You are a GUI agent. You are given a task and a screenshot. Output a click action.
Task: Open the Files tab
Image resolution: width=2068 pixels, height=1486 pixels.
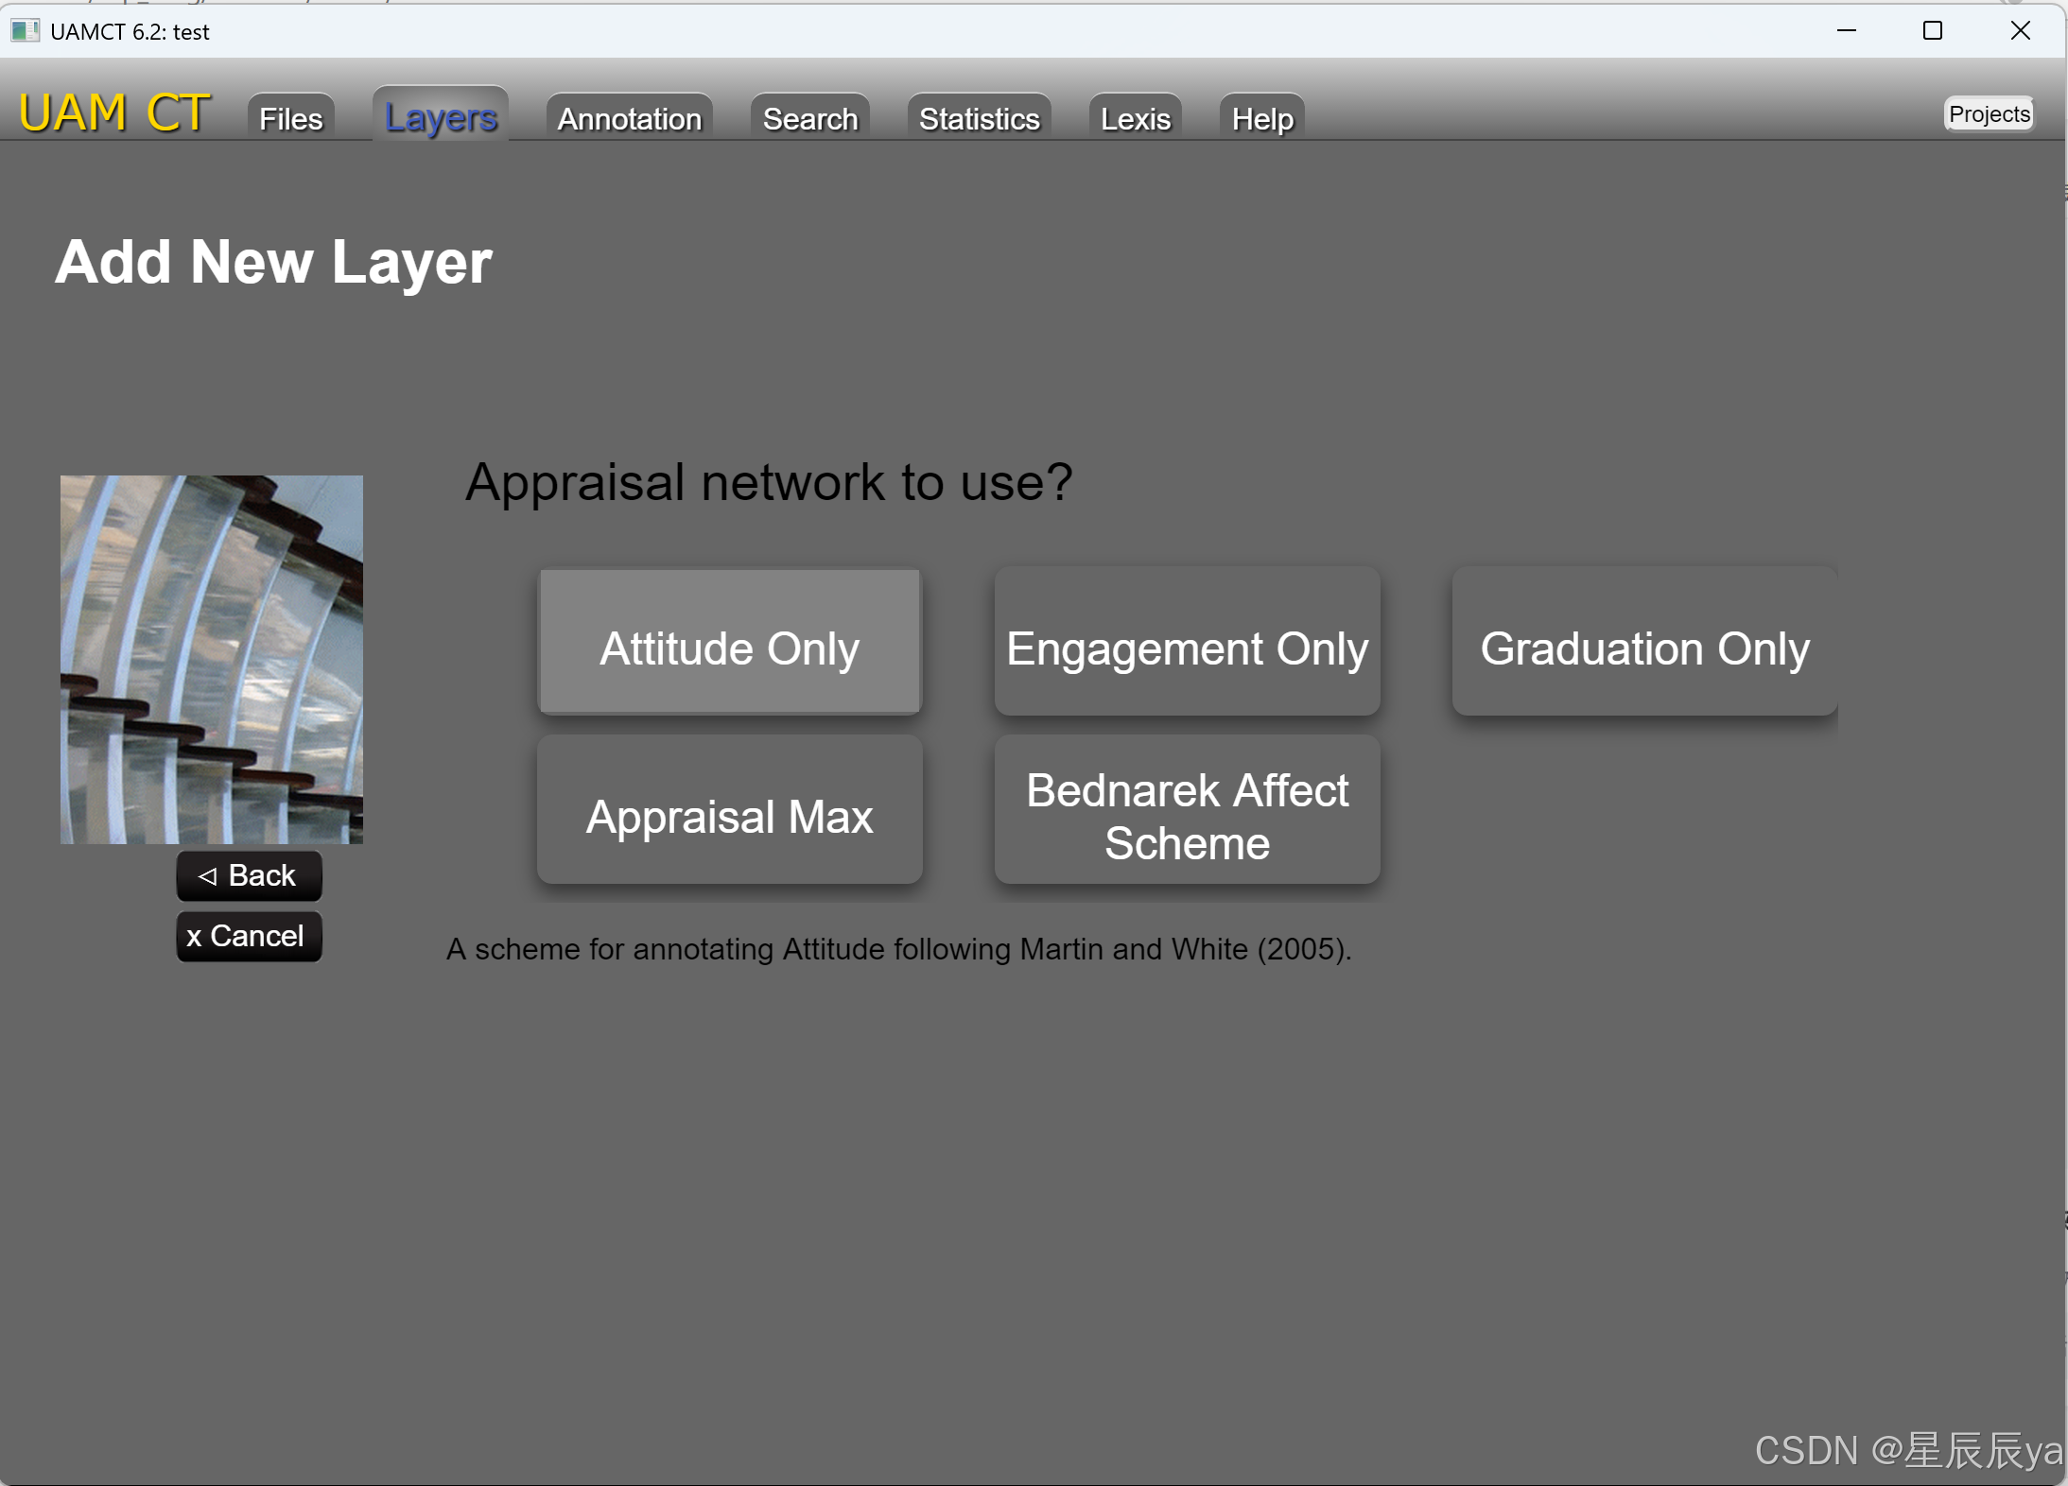tap(291, 119)
